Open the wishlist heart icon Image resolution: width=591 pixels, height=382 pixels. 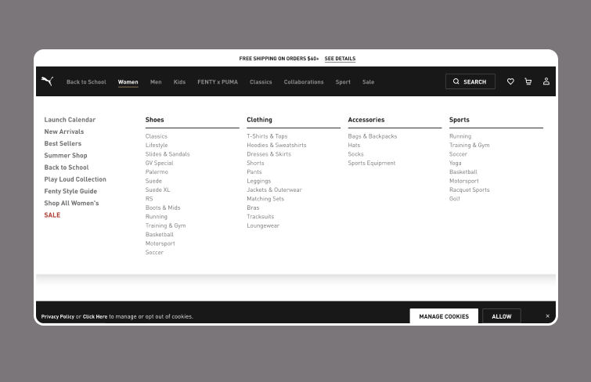pos(510,81)
